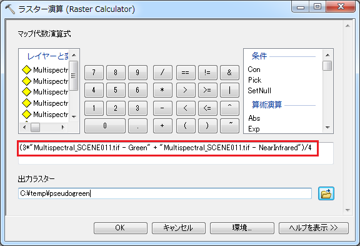The height and width of the screenshot is (246, 360).
Task: Click calculator key 4
Action: tap(94, 90)
